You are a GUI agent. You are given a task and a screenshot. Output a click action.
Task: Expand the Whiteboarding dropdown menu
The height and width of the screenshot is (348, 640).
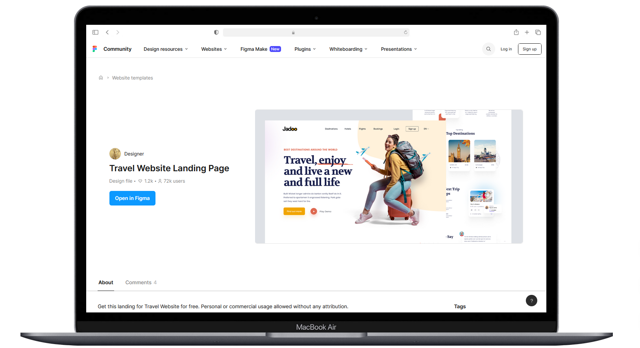click(x=348, y=49)
